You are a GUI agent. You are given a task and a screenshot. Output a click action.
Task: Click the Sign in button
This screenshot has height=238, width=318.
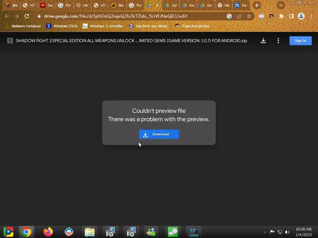click(300, 41)
